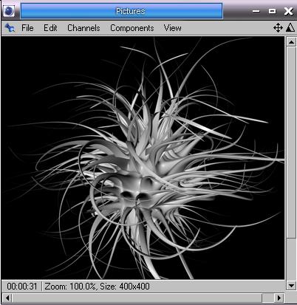The height and width of the screenshot is (305, 297).
Task: Click the render time 00:00:31 in status bar
Action: (x=22, y=287)
